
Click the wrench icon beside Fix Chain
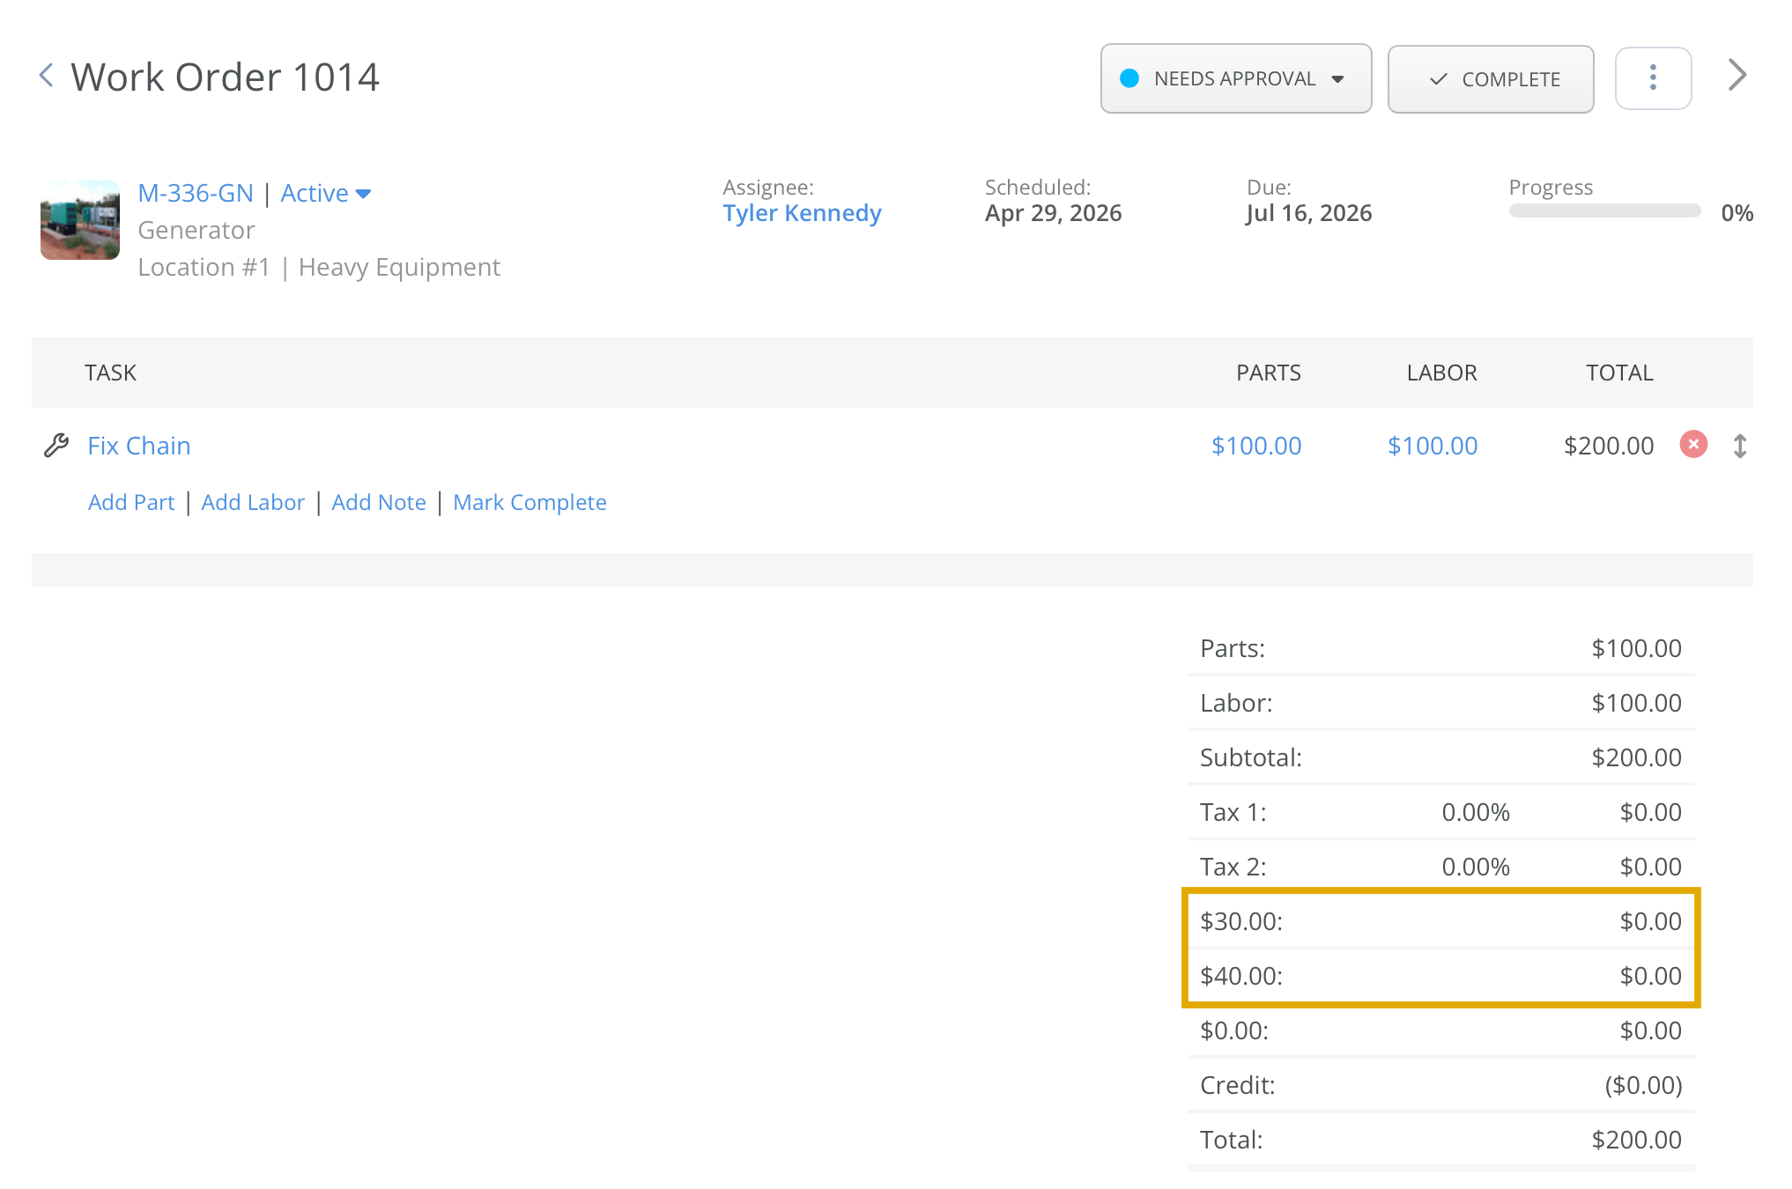56,446
